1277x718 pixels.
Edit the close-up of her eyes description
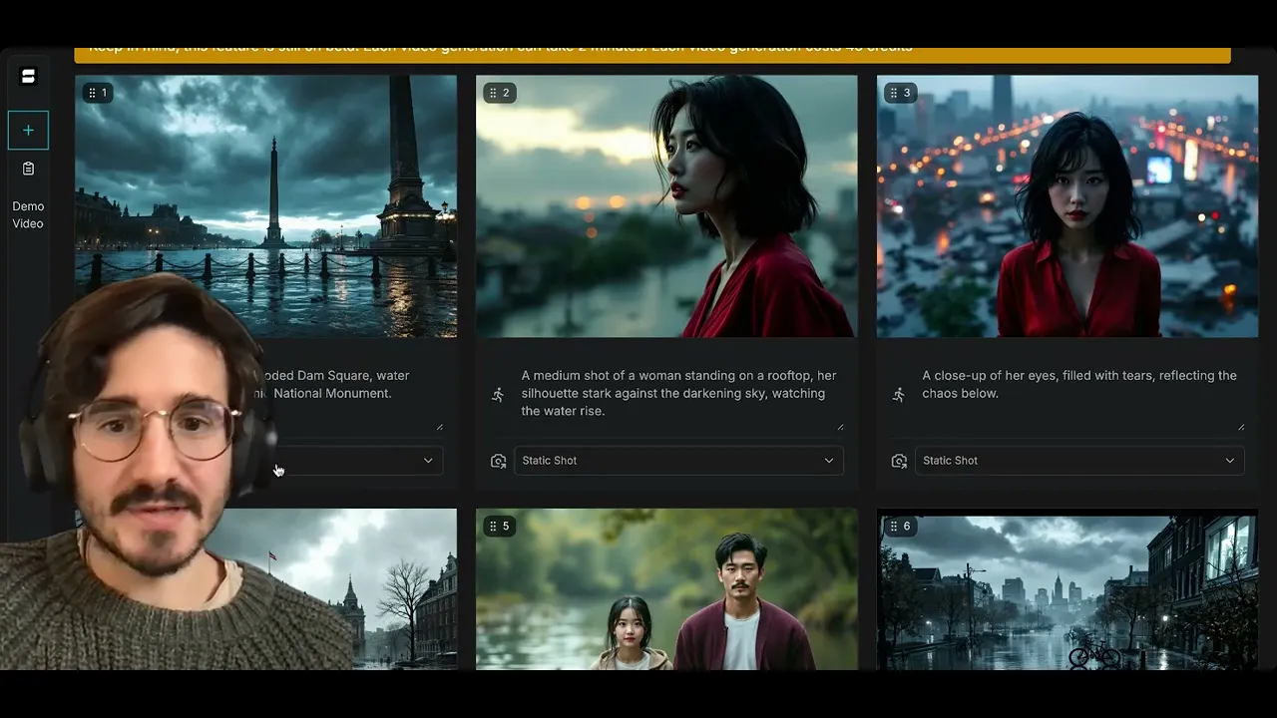[1078, 385]
